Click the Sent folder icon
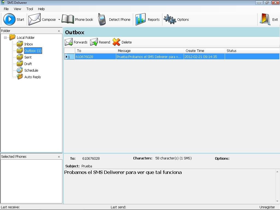 click(20, 57)
